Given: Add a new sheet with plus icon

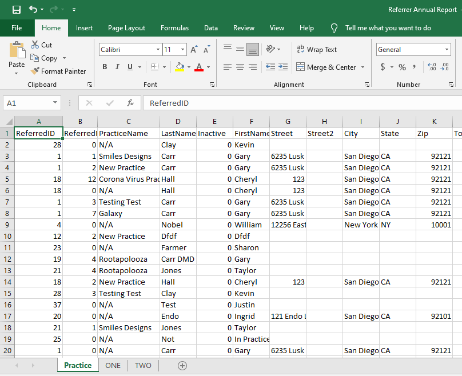Looking at the screenshot, I should (x=182, y=366).
